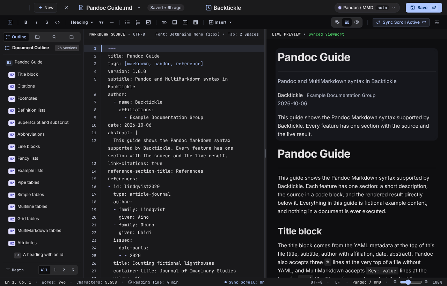Click the New document button

pos(46,8)
